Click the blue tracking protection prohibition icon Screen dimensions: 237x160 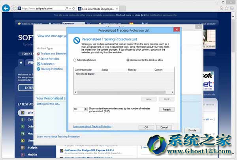pyautogui.click(x=77, y=40)
